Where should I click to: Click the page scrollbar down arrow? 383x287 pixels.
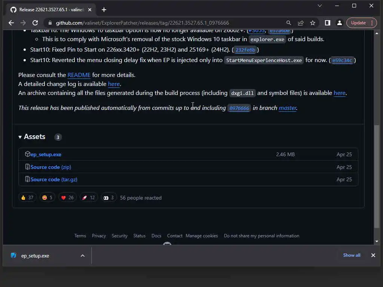click(377, 241)
